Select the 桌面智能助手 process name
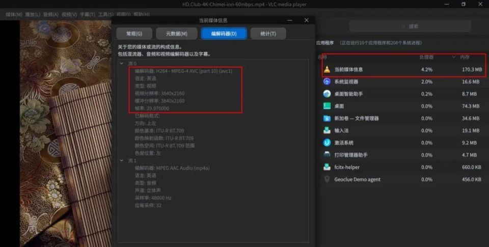The width and height of the screenshot is (489, 247). [348, 94]
